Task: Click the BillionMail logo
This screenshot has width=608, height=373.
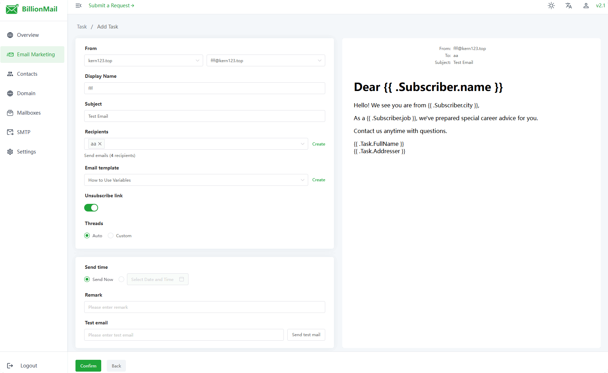Action: click(x=32, y=9)
